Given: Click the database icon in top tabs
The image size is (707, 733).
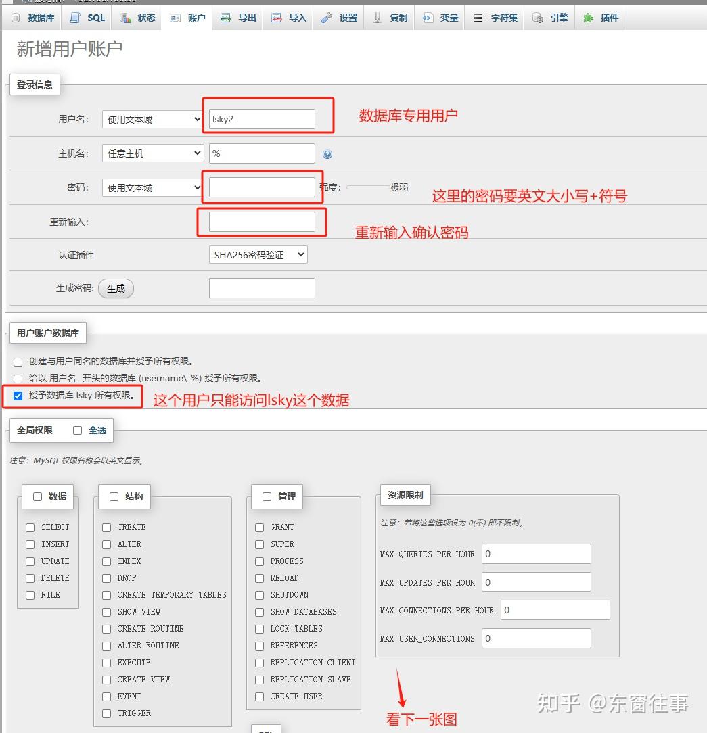Looking at the screenshot, I should (x=16, y=18).
